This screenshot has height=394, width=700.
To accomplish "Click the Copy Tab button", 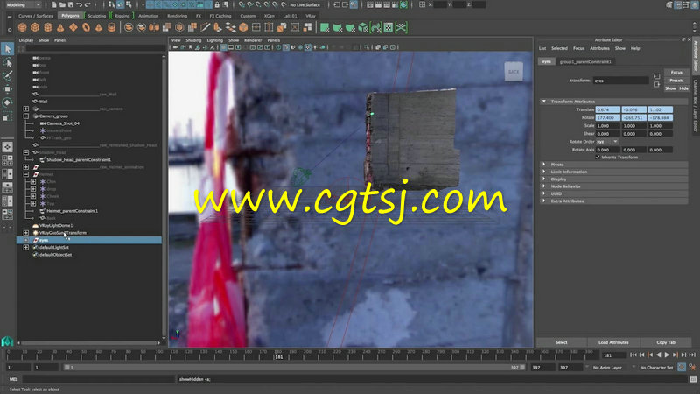I will click(x=666, y=342).
